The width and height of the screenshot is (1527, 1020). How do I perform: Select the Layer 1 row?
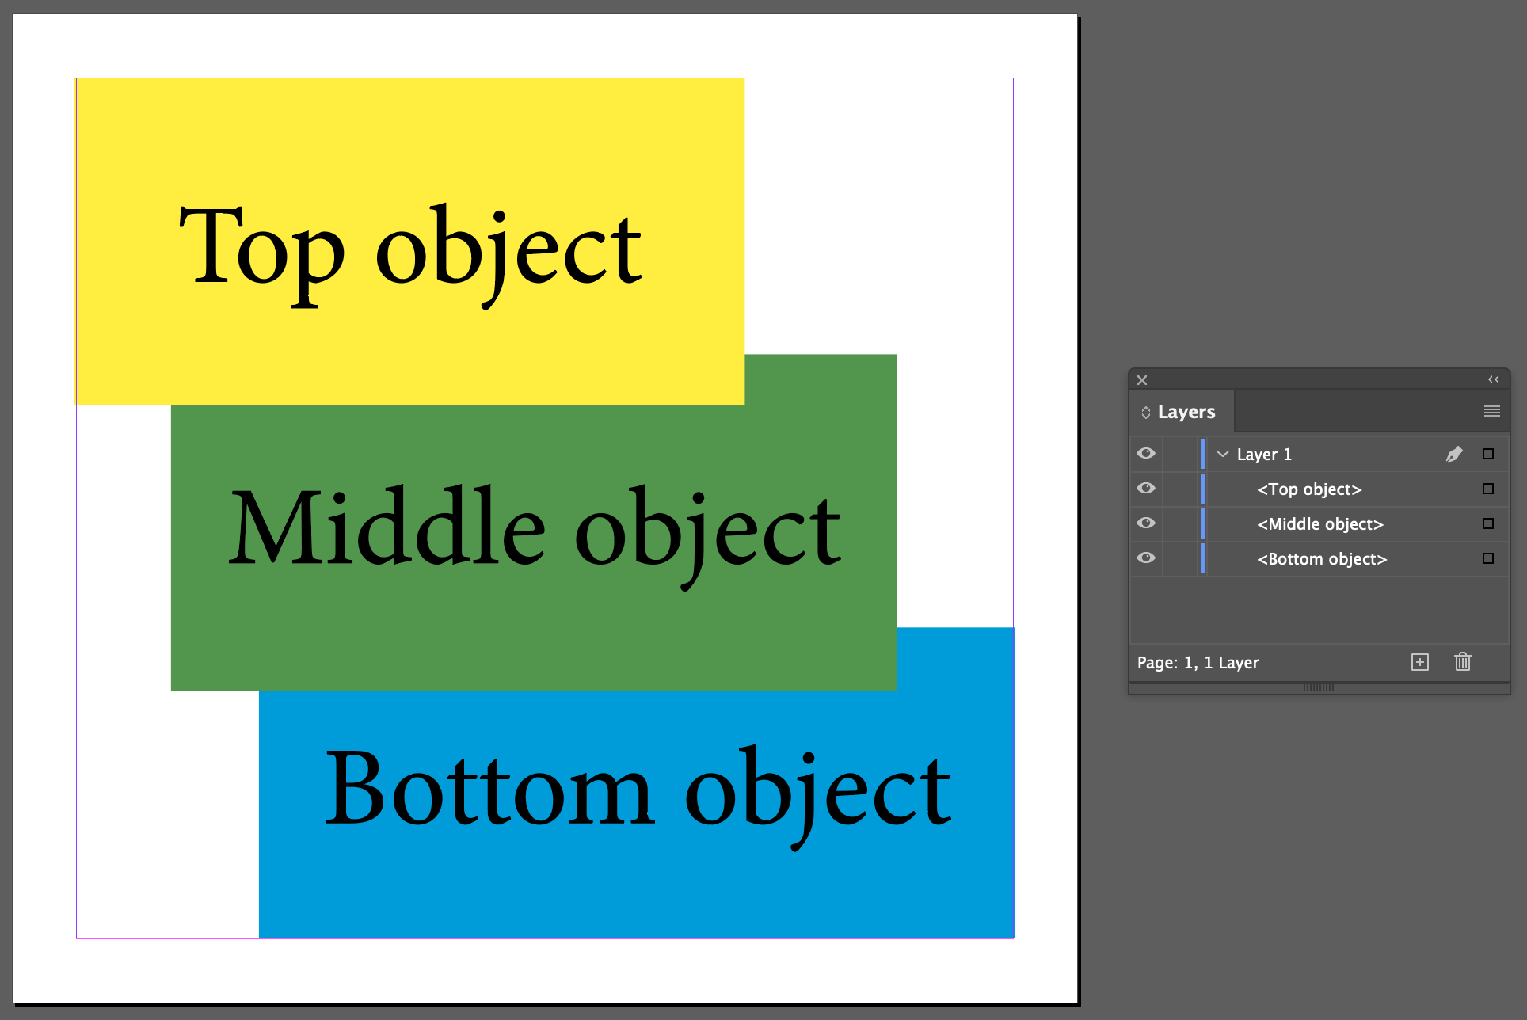1319,454
